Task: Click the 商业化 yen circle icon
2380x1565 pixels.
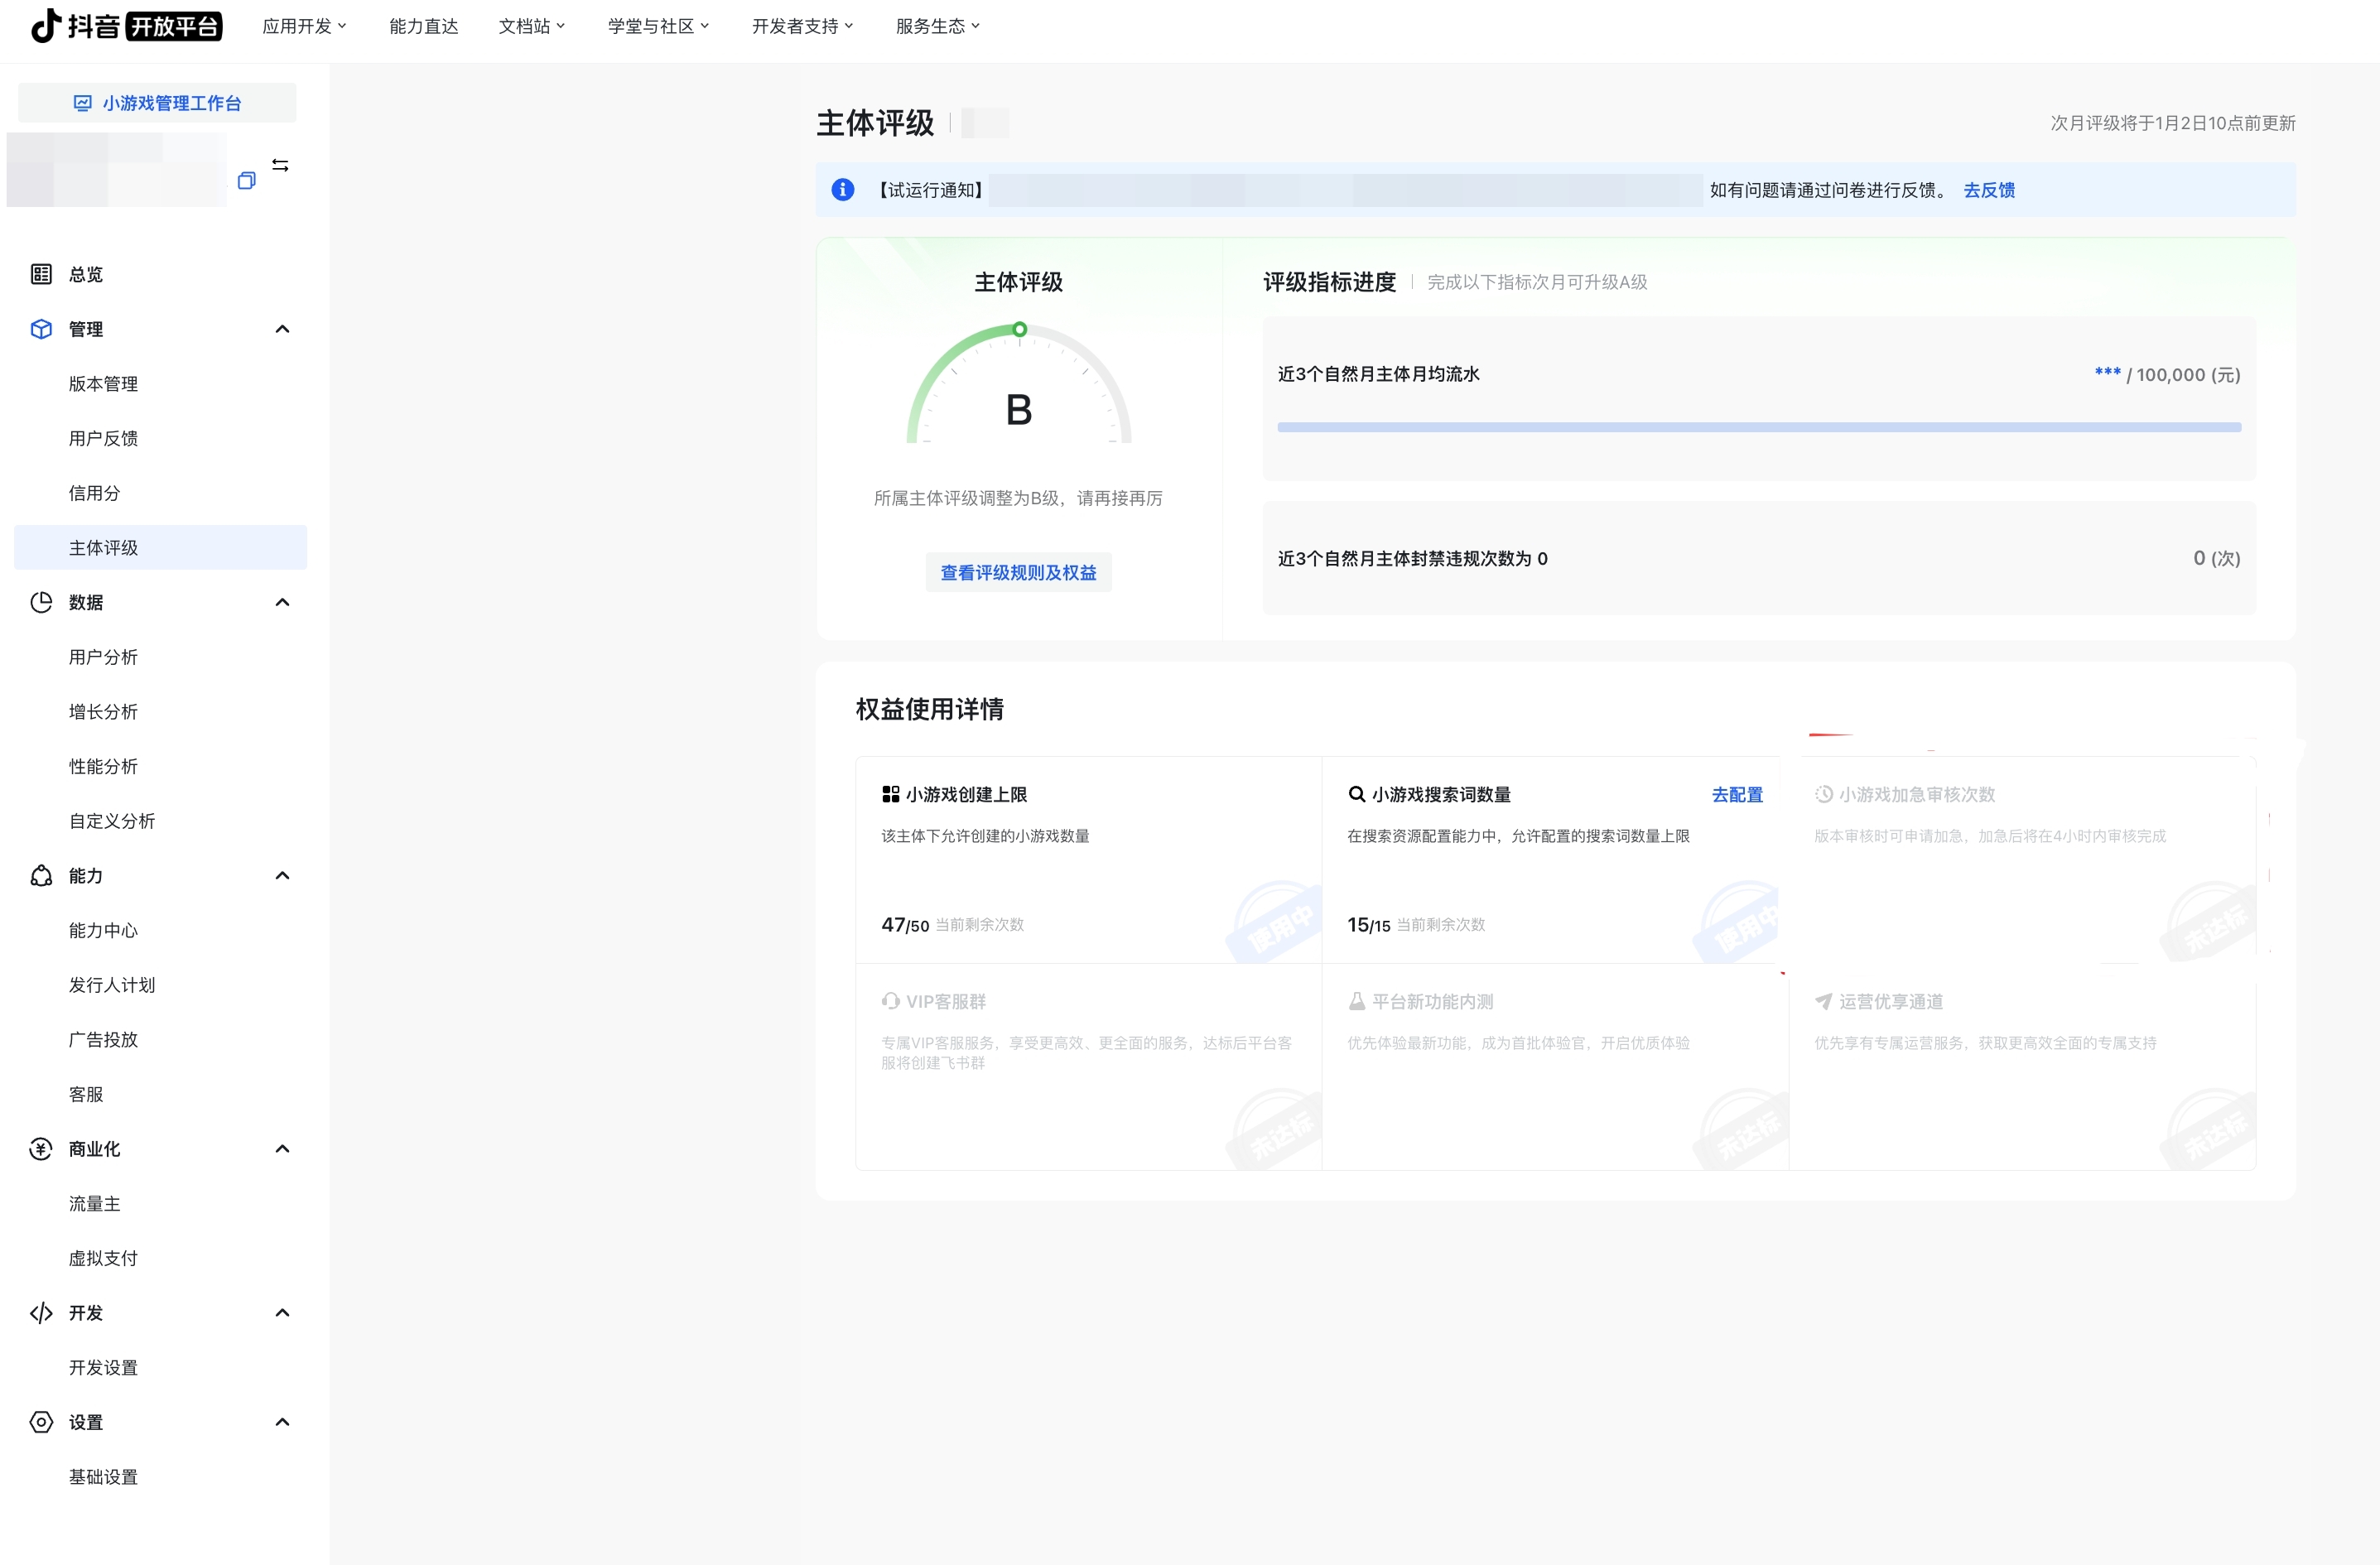Action: point(41,1149)
